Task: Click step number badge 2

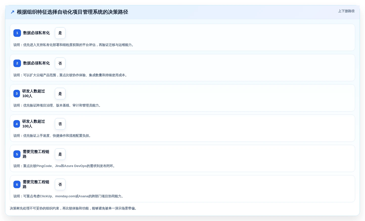Action: pos(17,63)
